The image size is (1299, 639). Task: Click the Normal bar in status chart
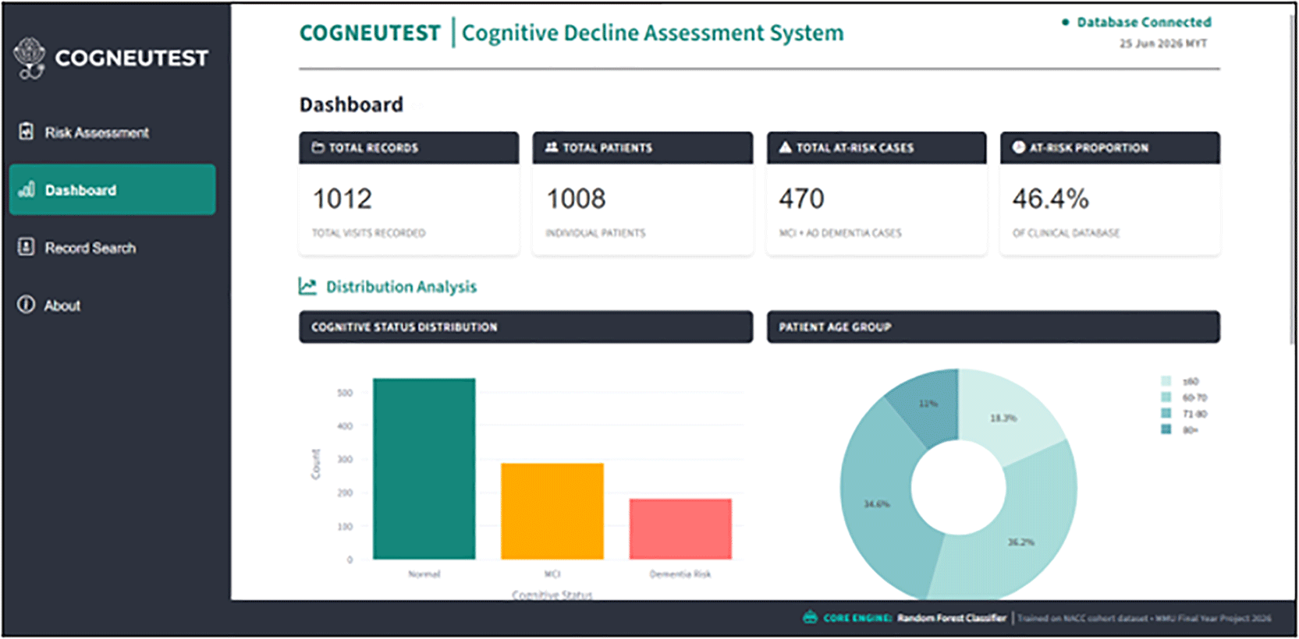pyautogui.click(x=424, y=468)
